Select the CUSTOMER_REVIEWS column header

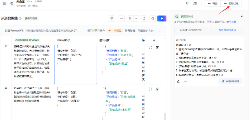(27, 40)
